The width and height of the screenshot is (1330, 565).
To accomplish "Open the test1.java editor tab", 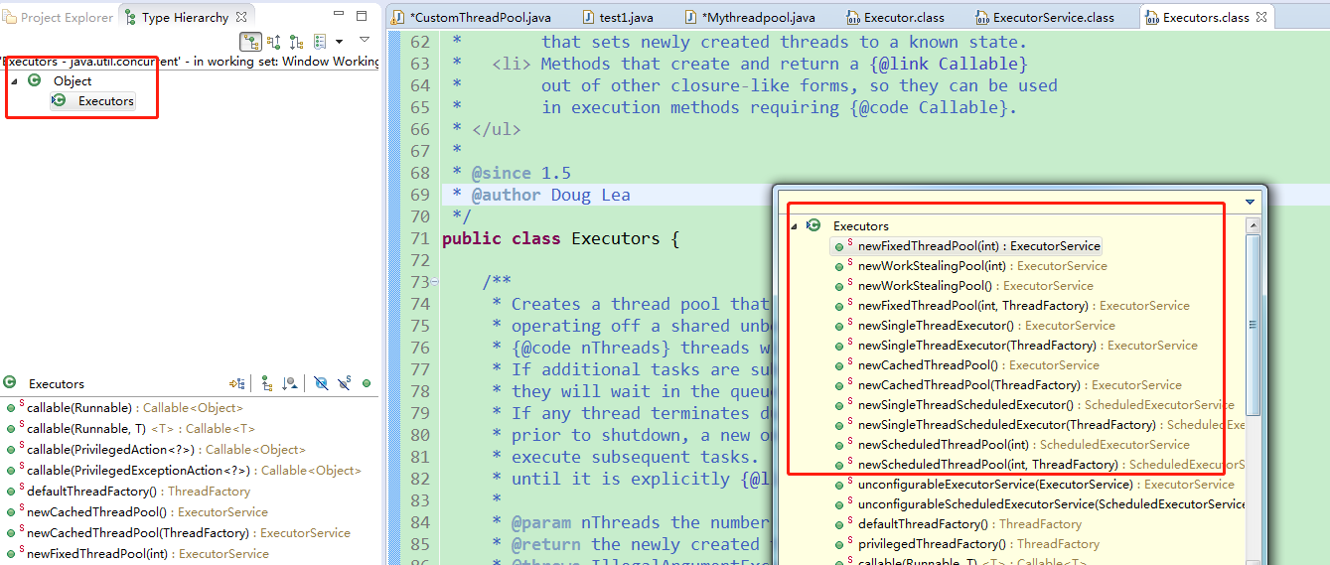I will (618, 18).
